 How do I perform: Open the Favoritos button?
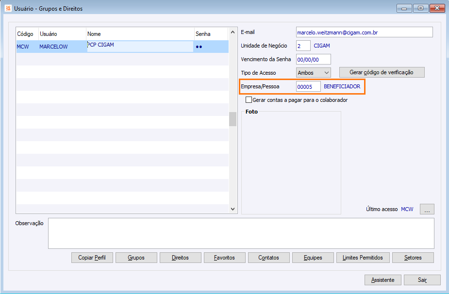tap(224, 258)
